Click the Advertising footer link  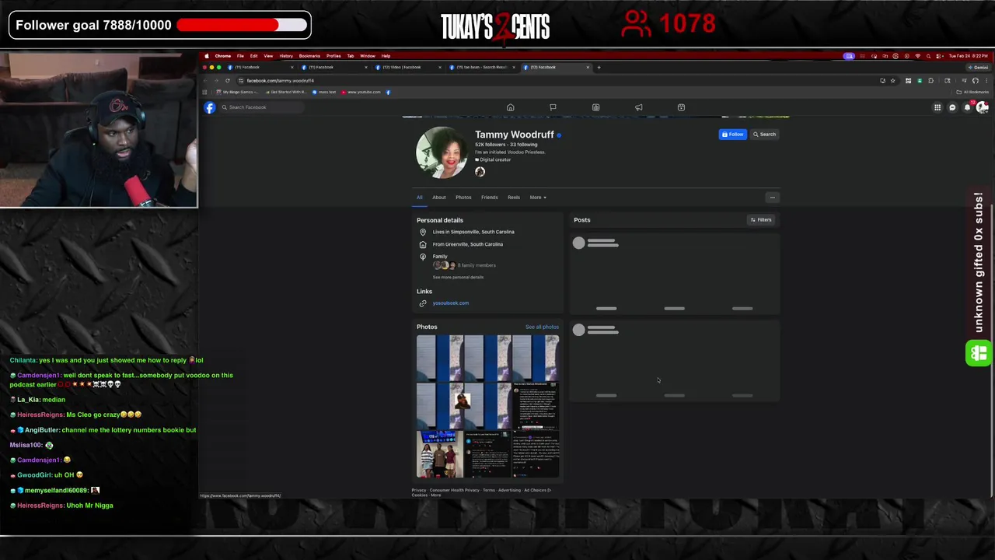tap(509, 490)
